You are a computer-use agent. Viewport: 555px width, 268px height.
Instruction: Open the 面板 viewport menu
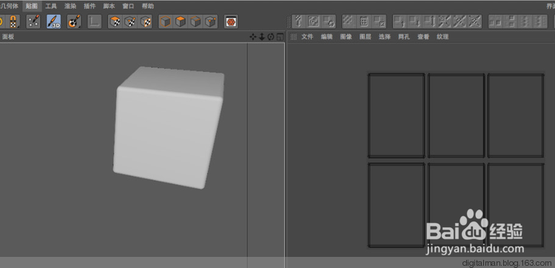8,37
